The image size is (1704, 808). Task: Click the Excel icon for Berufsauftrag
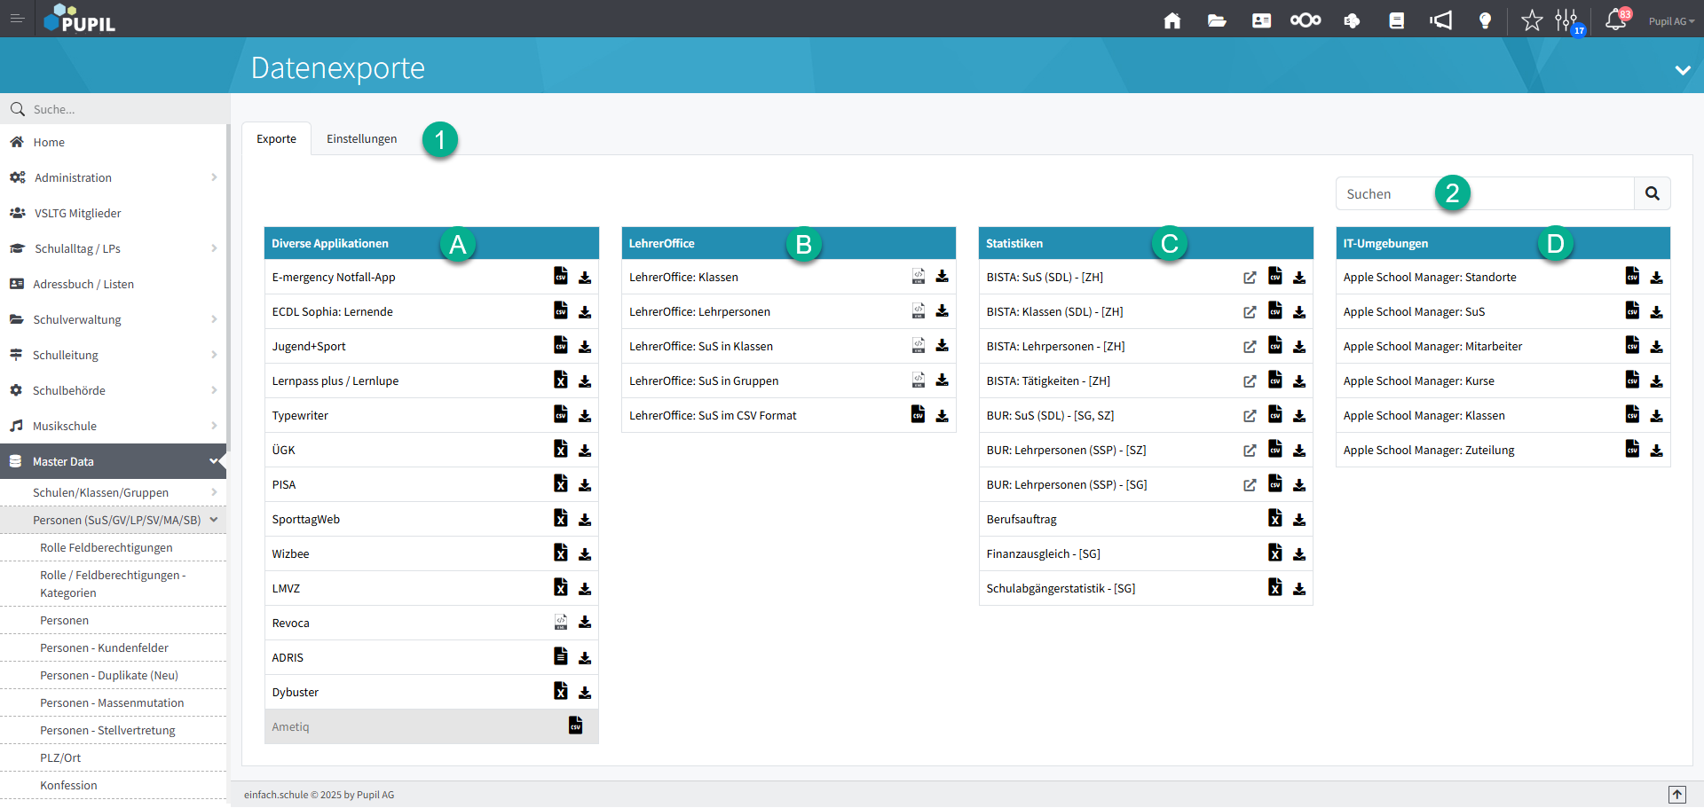click(x=1275, y=518)
